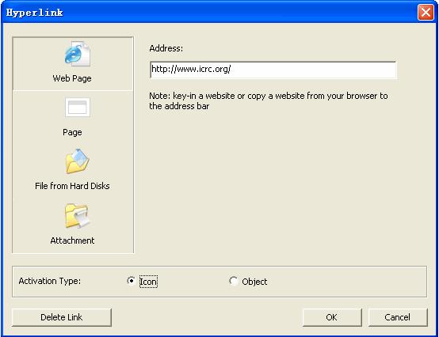Viewport: 439px width, 337px height.
Task: Choose the Page link type icon
Action: click(78, 107)
